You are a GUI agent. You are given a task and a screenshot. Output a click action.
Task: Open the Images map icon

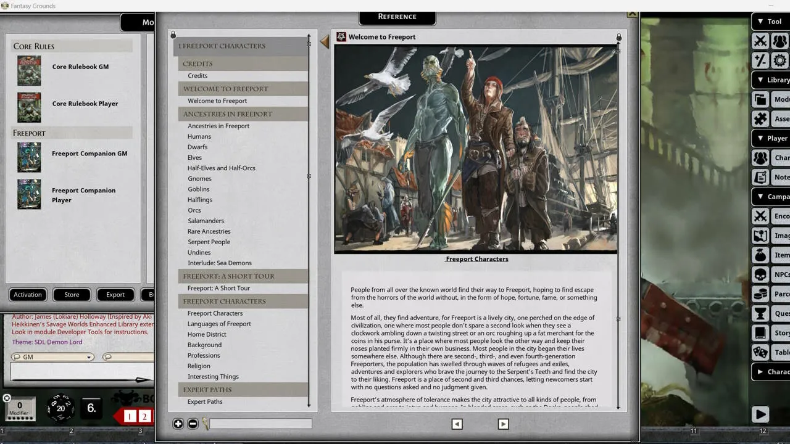(760, 236)
